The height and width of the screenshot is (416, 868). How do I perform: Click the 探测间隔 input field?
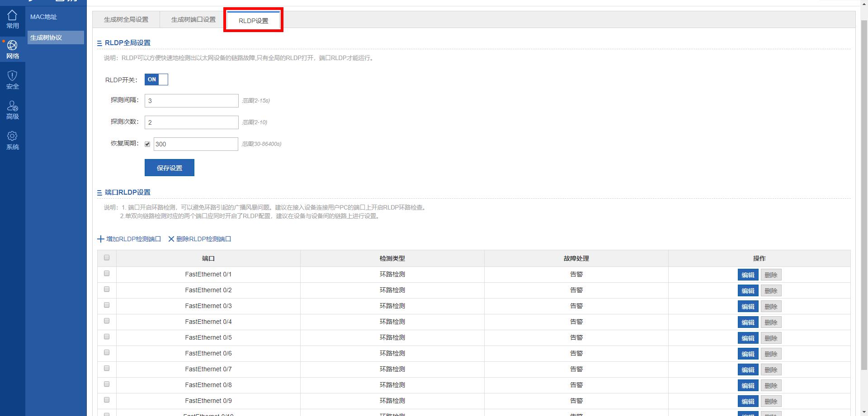(x=191, y=101)
